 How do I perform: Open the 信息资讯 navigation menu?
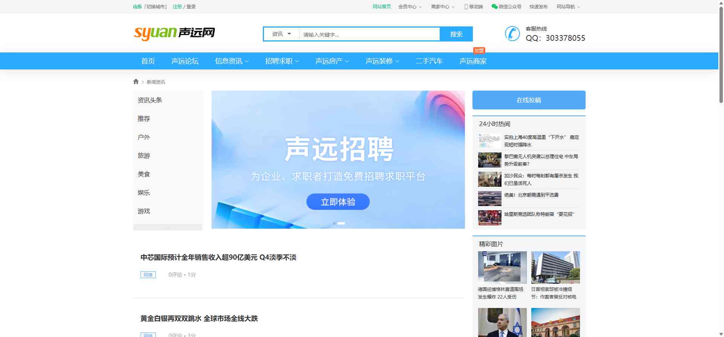232,61
